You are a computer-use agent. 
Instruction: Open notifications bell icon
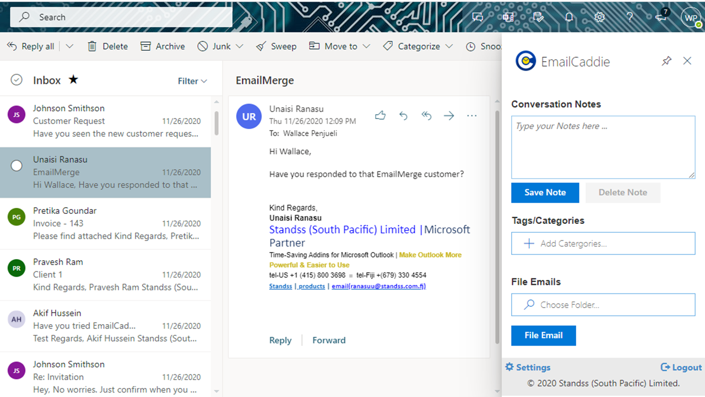(x=569, y=17)
